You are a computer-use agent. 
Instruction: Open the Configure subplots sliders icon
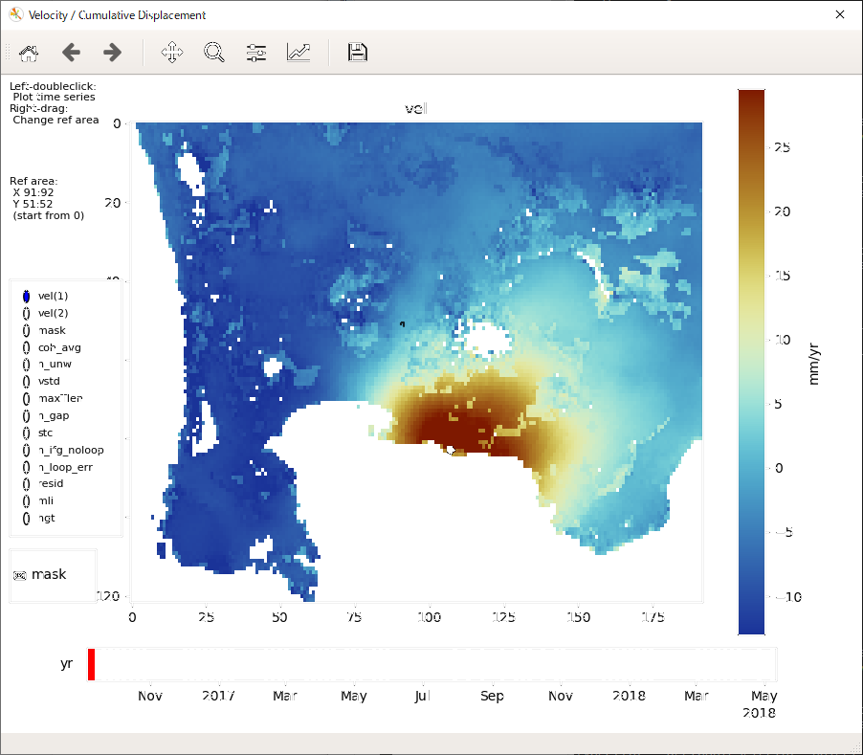(256, 53)
